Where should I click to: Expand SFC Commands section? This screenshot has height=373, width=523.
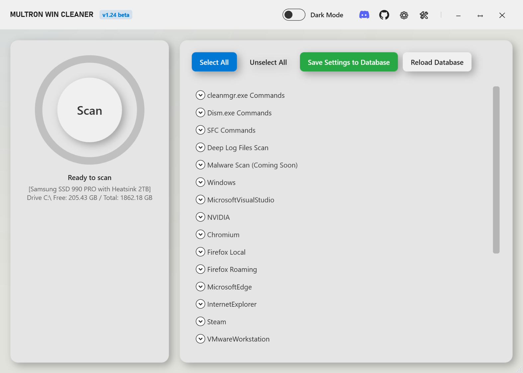200,130
